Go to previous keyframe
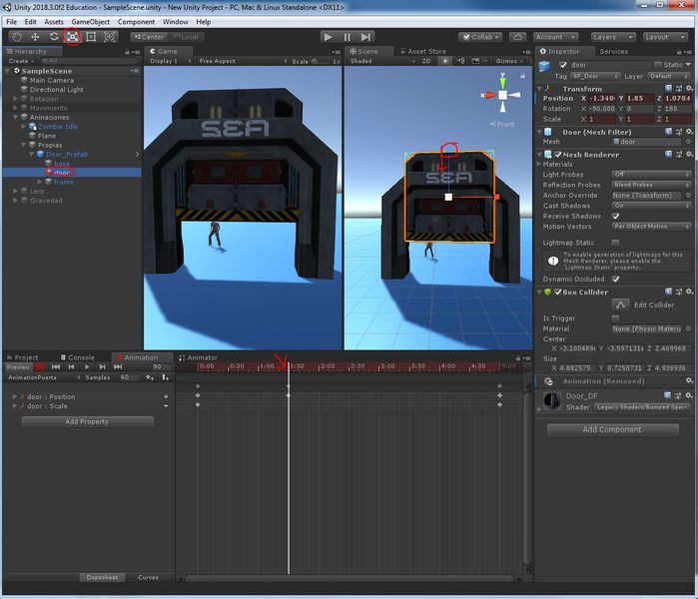The width and height of the screenshot is (698, 599). coord(71,367)
